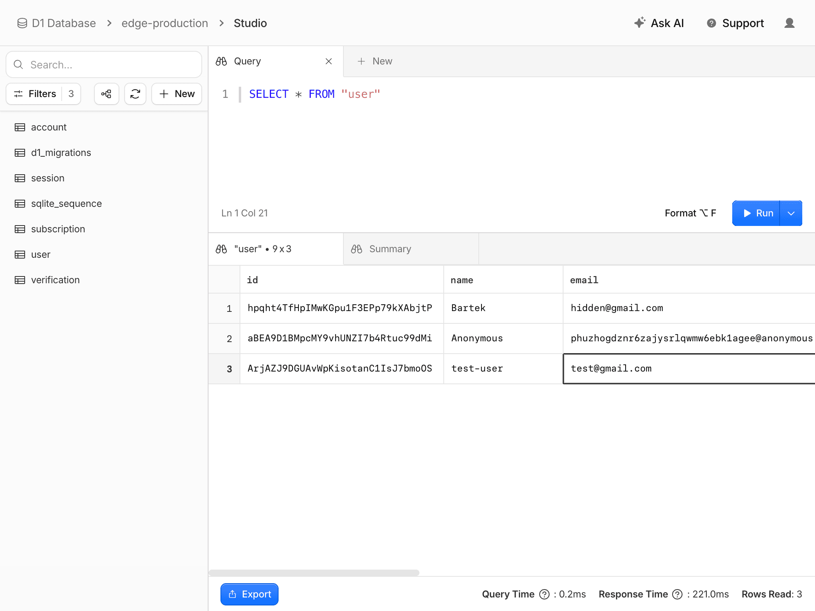
Task: Run the SQL query
Action: (x=756, y=213)
